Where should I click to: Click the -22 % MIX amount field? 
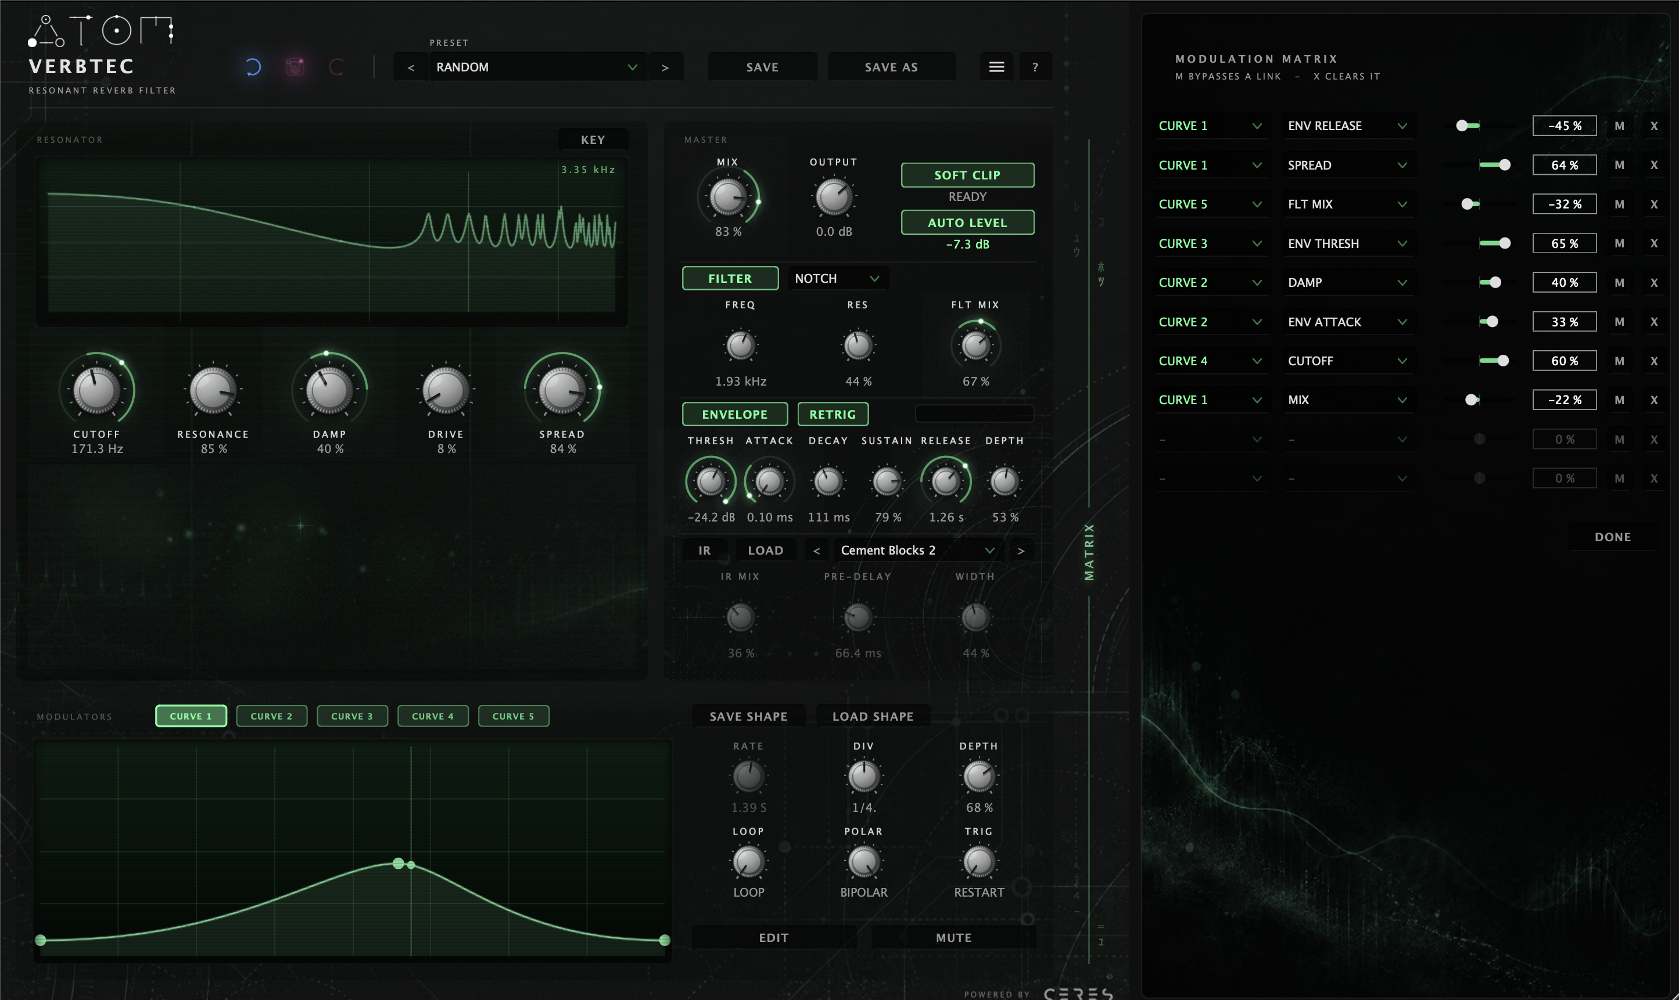click(x=1564, y=400)
